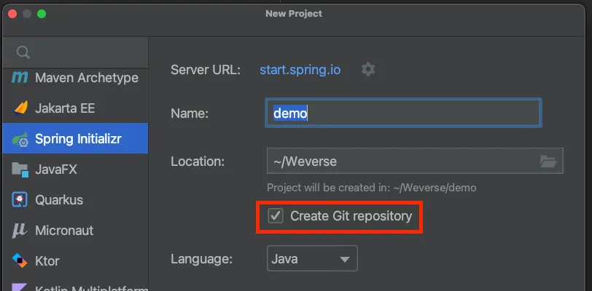Select JavaFX generator
The image size is (592, 291).
pyautogui.click(x=75, y=170)
